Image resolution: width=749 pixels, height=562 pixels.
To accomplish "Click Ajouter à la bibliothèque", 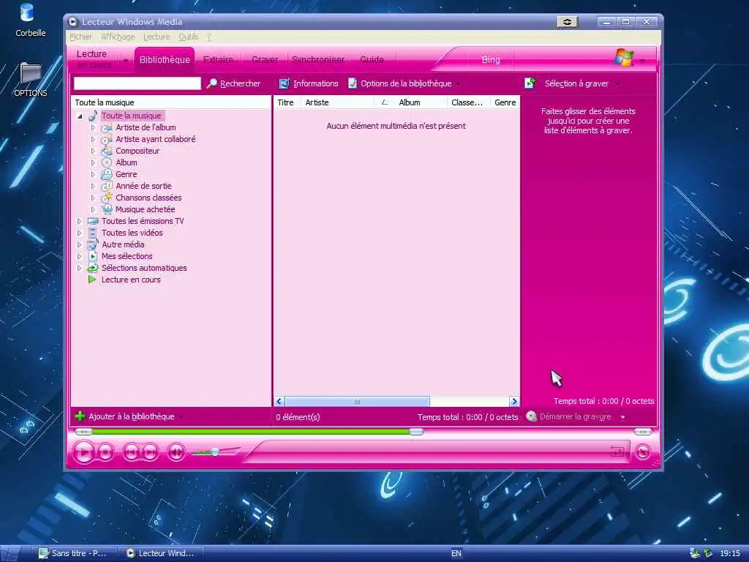I will 132,416.
